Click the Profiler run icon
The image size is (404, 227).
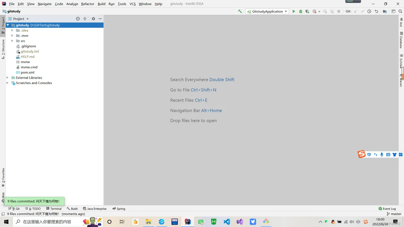click(315, 11)
